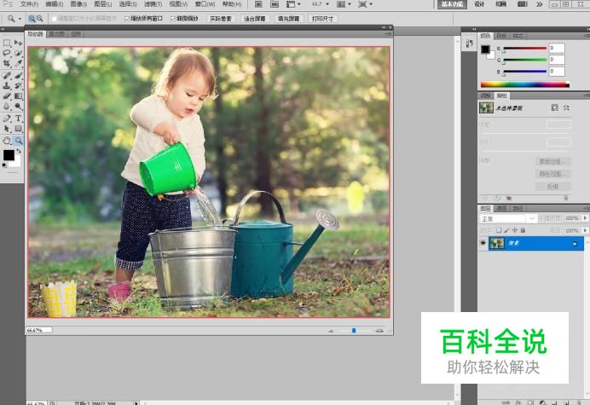Click the red R slider in Color panel
The image size is (590, 405).
click(x=525, y=49)
